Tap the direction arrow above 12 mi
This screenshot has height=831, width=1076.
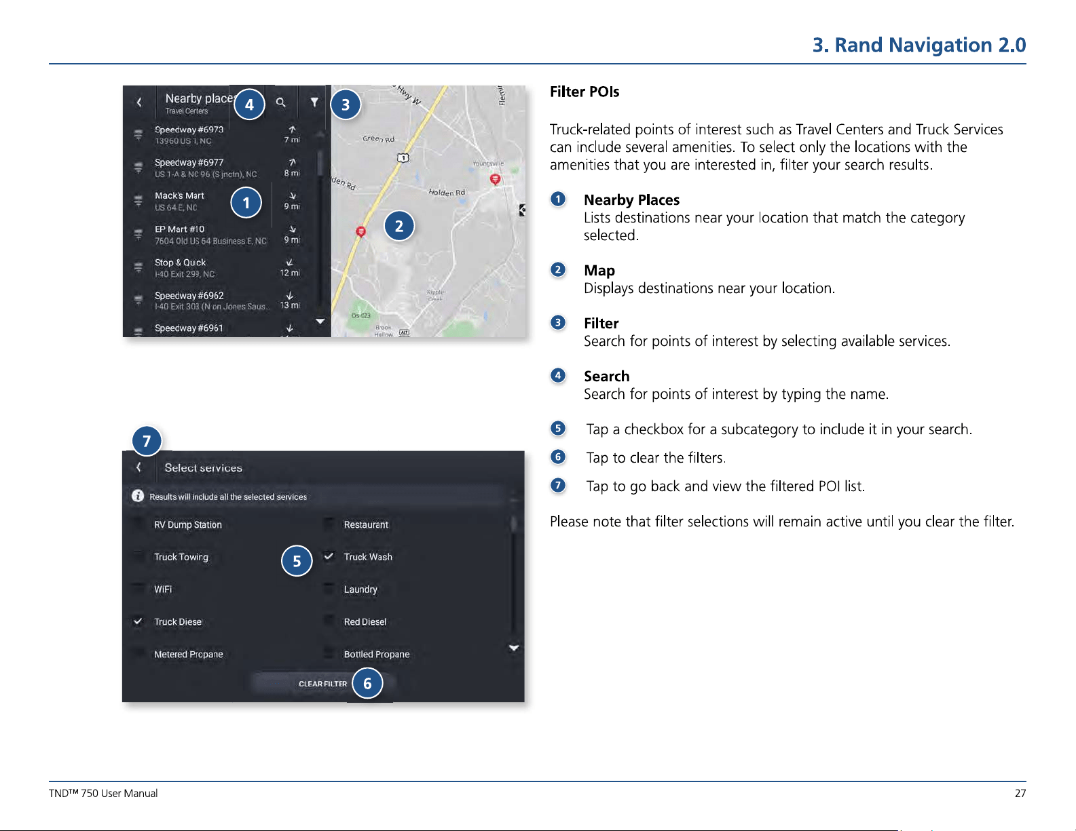click(290, 263)
